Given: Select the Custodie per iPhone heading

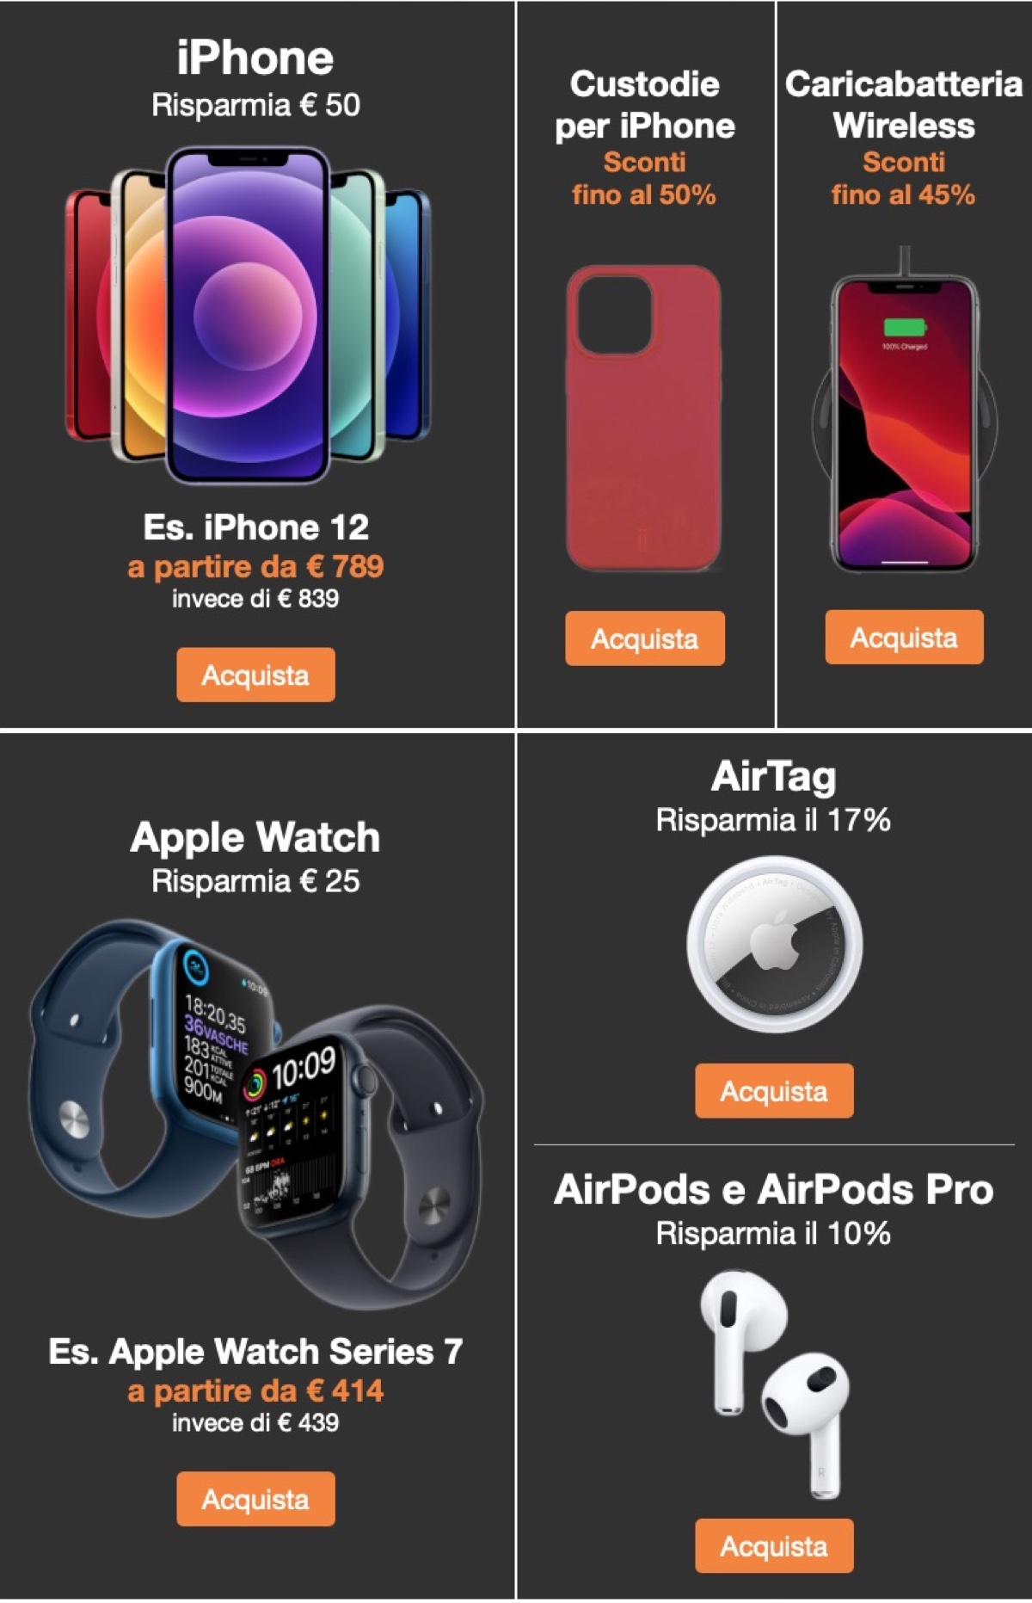Looking at the screenshot, I should pyautogui.click(x=645, y=104).
